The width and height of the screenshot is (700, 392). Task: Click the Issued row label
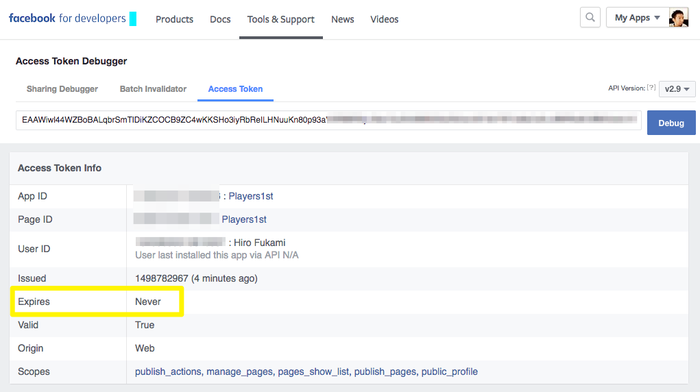(32, 278)
